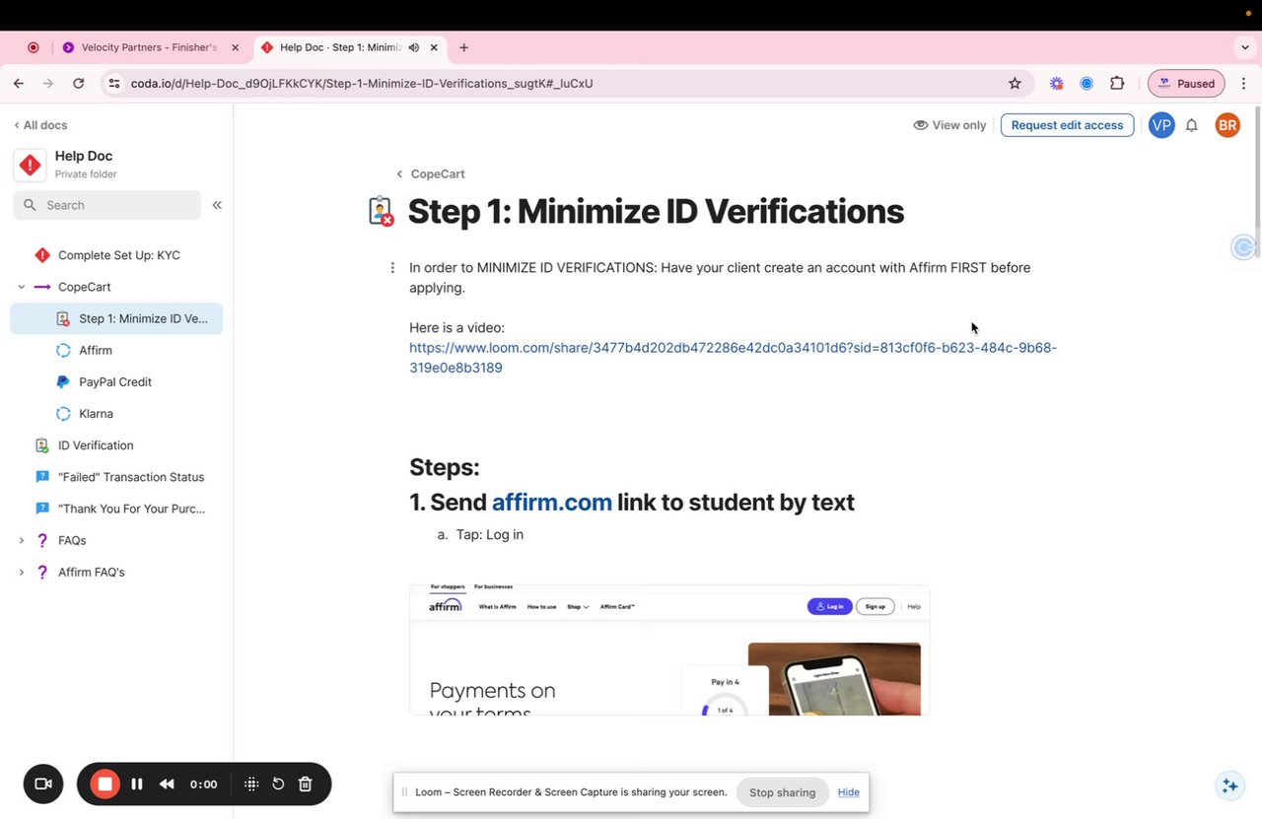Open the Extensions puzzle-piece icon
The image size is (1262, 819).
1117,84
